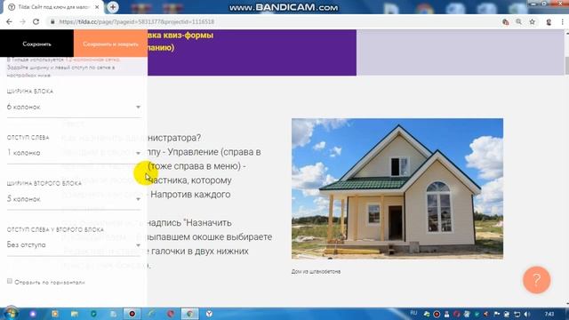
Task: Switch to the Tilda tab
Action: pos(53,7)
